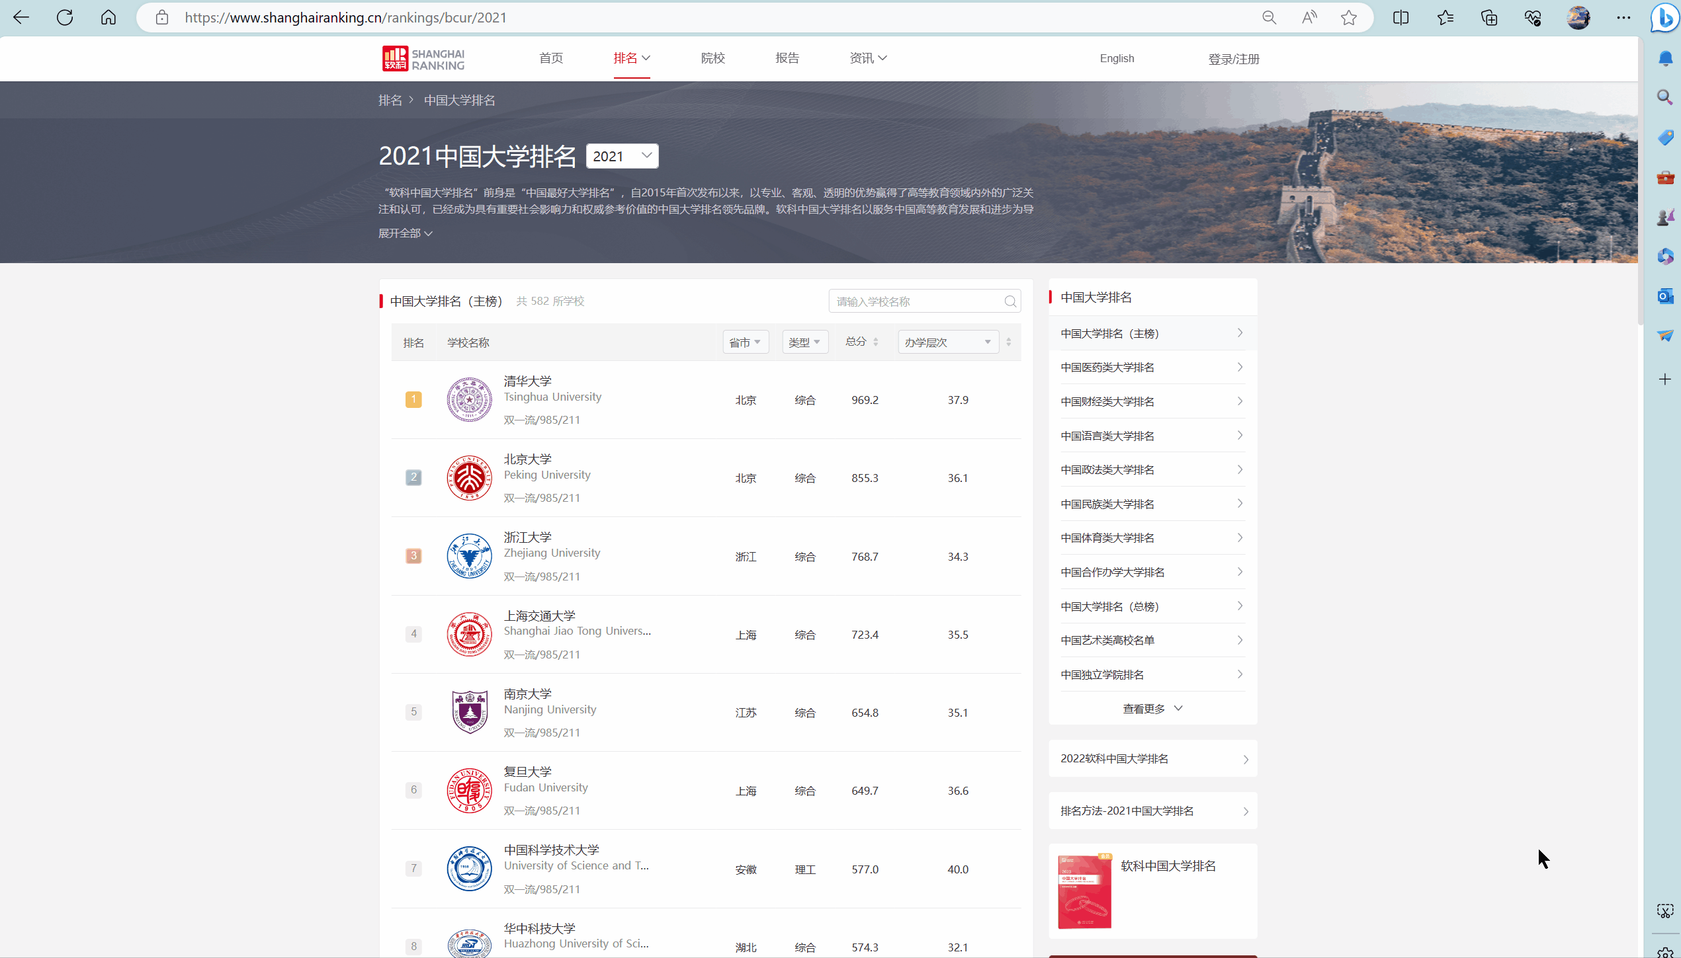Open split screen browser icon
This screenshot has height=958, width=1681.
(1401, 18)
